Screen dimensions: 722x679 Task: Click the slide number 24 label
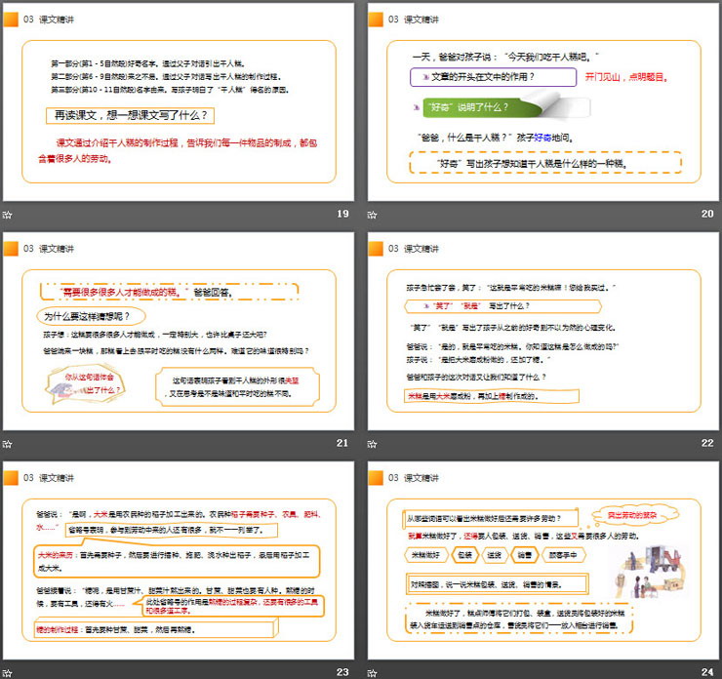pyautogui.click(x=706, y=671)
